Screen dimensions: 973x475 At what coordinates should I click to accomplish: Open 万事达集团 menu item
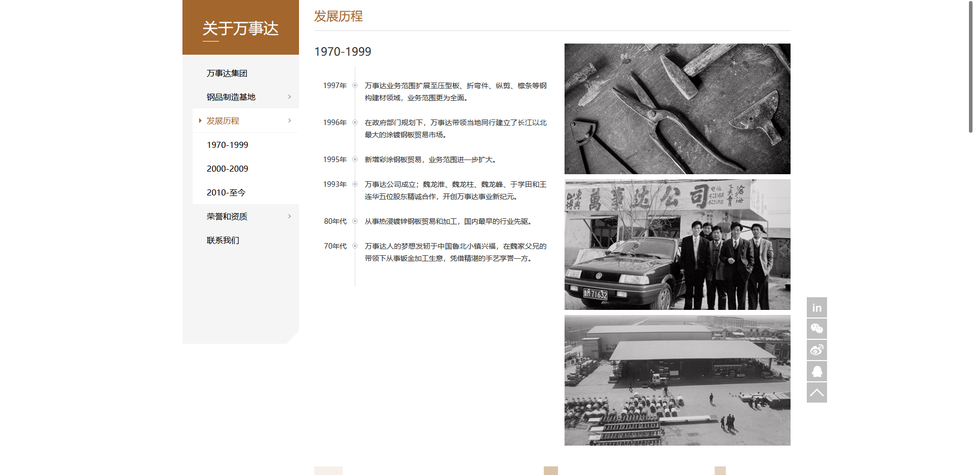227,73
